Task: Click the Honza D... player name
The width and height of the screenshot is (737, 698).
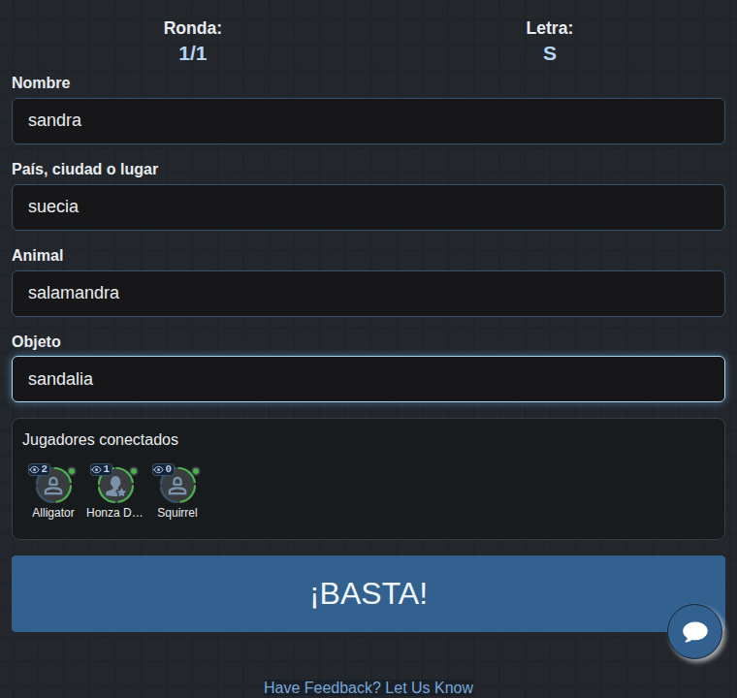Action: 114,513
